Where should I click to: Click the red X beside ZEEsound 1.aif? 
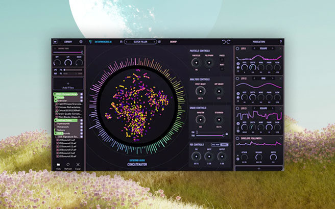pyautogui.click(x=57, y=140)
